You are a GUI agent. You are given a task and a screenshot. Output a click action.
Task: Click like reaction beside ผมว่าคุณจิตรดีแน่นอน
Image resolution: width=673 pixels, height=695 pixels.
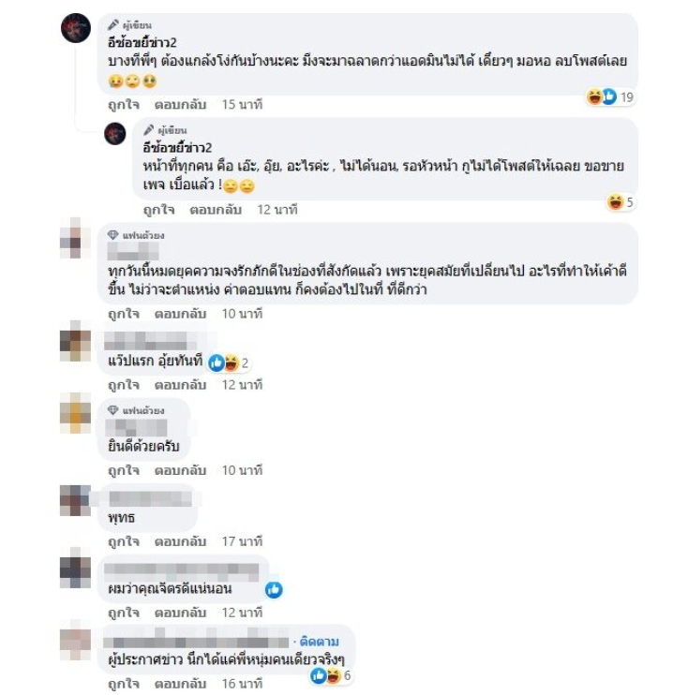tap(274, 589)
